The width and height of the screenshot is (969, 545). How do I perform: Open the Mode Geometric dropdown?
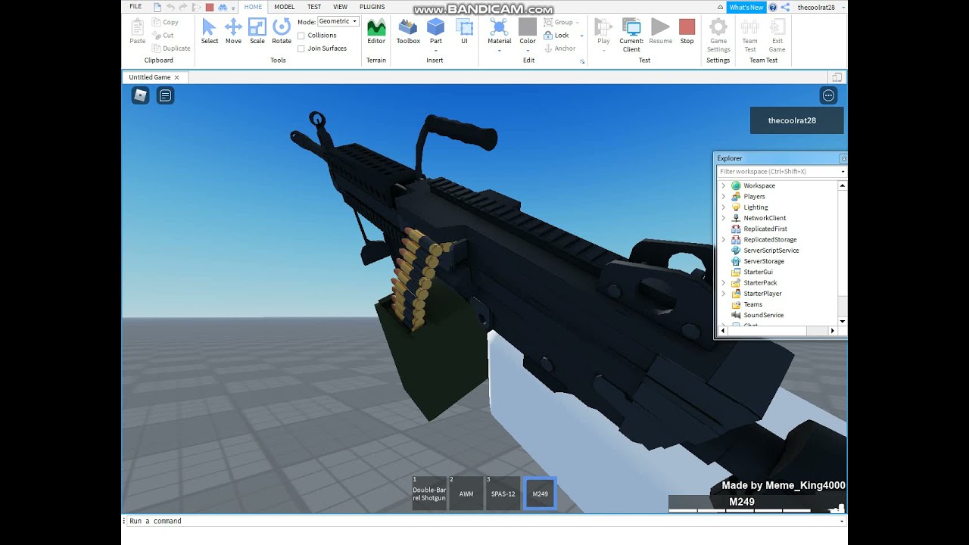point(338,21)
